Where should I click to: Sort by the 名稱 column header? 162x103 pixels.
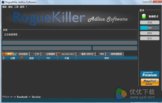tap(67, 58)
